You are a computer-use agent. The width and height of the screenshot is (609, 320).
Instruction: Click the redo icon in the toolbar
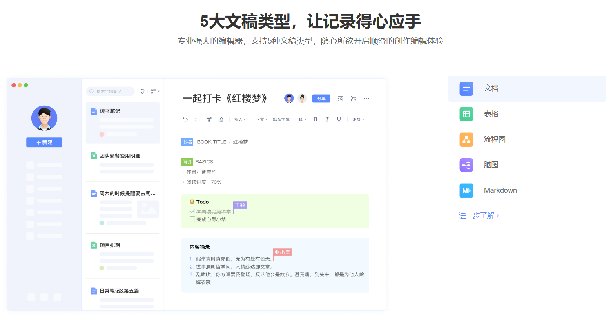tap(197, 119)
